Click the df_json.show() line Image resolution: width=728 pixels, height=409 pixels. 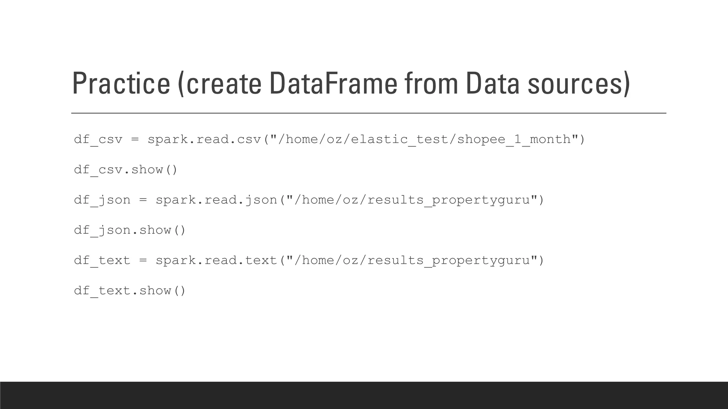130,230
